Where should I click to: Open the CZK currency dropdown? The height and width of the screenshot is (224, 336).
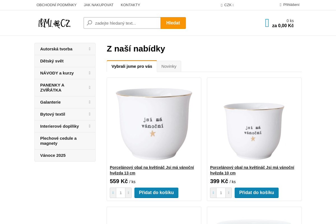tap(227, 5)
